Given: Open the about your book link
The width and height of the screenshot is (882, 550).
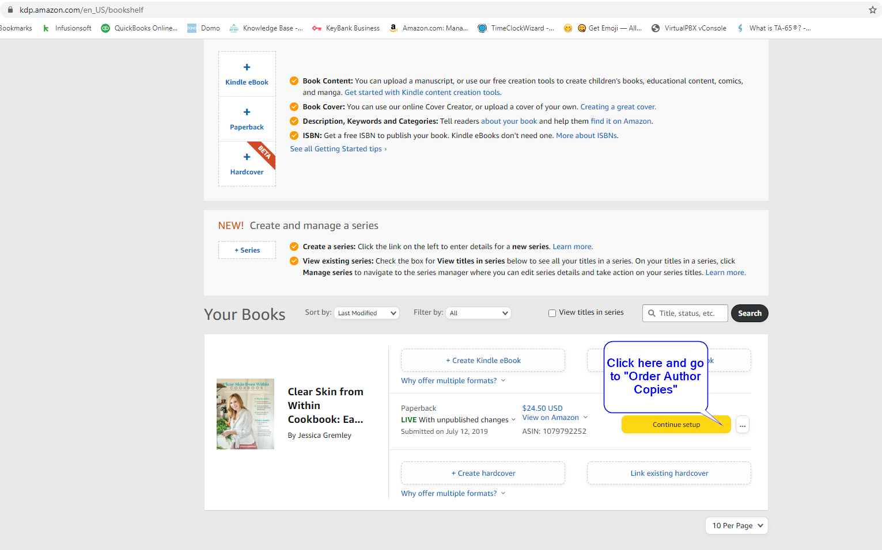Looking at the screenshot, I should [509, 121].
